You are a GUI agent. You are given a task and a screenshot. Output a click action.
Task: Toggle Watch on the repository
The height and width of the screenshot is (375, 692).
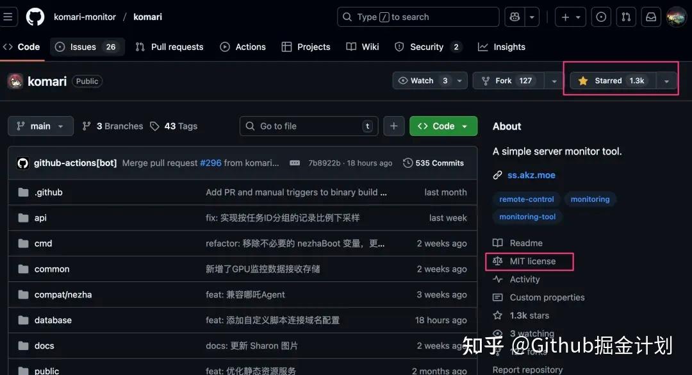[423, 81]
